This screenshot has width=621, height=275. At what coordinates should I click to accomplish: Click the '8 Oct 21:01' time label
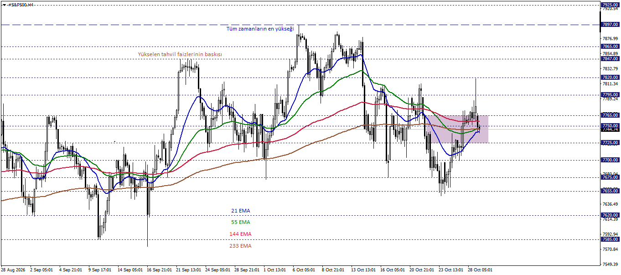click(x=333, y=270)
